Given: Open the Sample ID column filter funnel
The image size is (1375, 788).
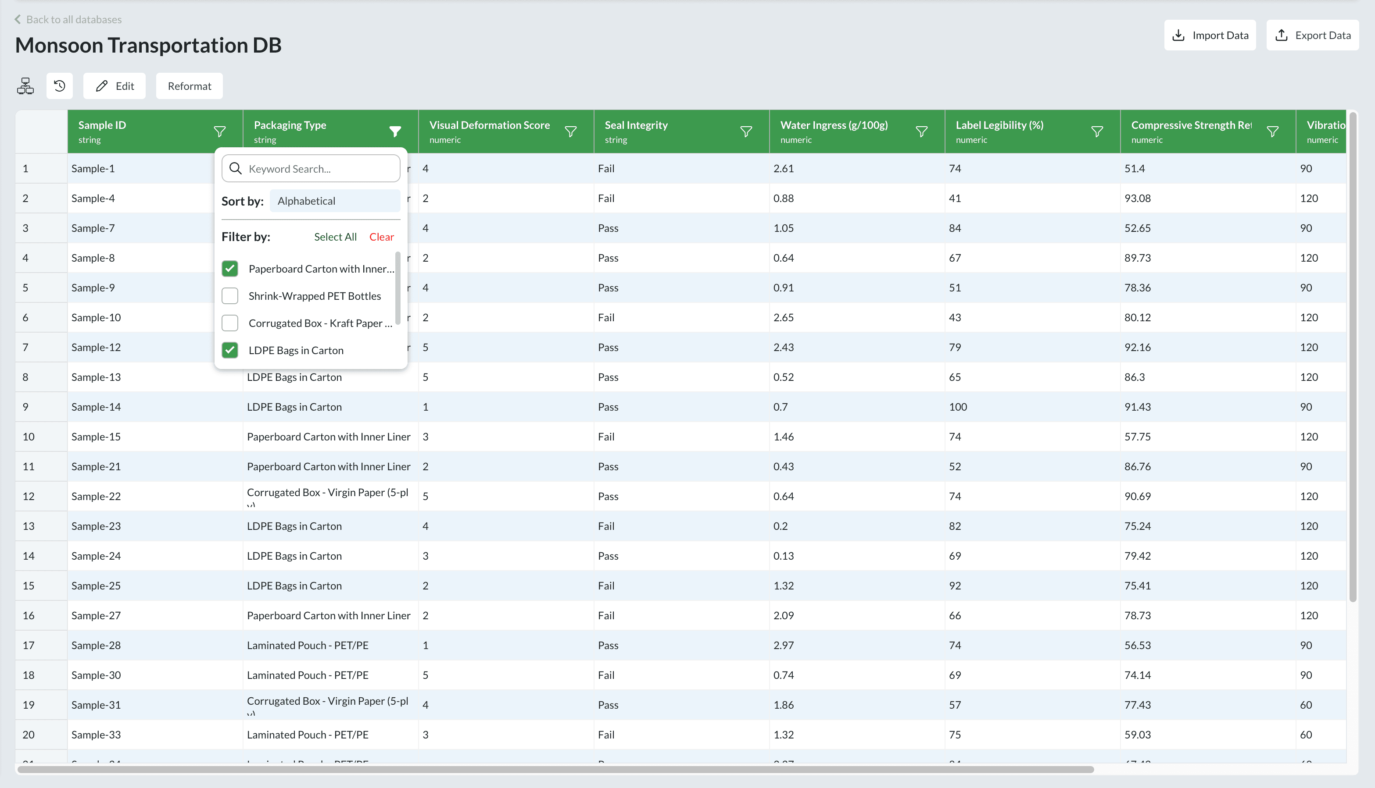Looking at the screenshot, I should pos(219,131).
